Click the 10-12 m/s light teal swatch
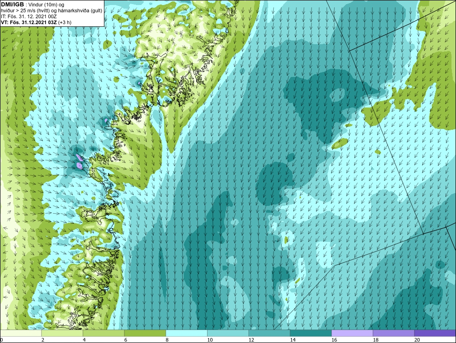The width and height of the screenshot is (456, 343). pos(228,333)
